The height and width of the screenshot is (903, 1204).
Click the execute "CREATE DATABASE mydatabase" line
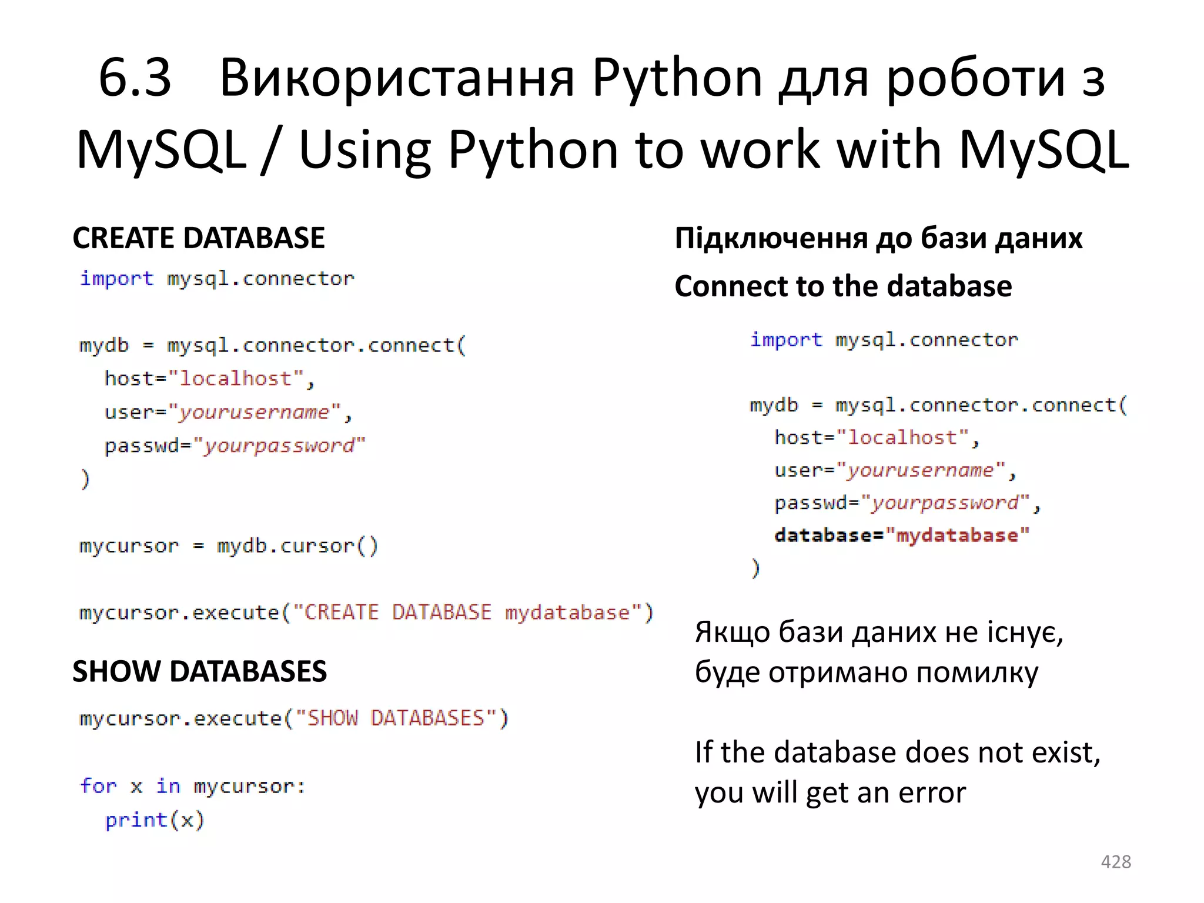coord(366,613)
